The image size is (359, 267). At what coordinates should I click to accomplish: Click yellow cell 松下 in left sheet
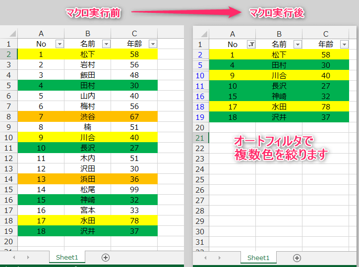click(88, 54)
